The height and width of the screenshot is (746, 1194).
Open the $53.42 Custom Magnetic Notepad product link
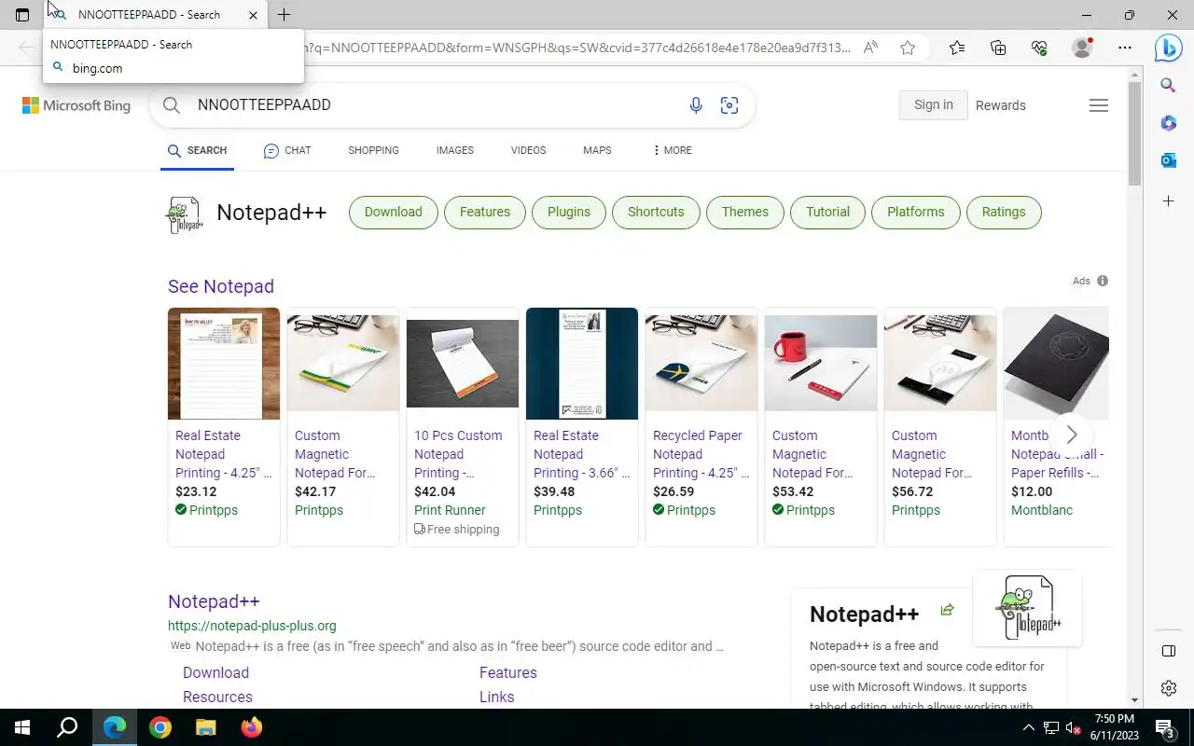[x=812, y=454]
